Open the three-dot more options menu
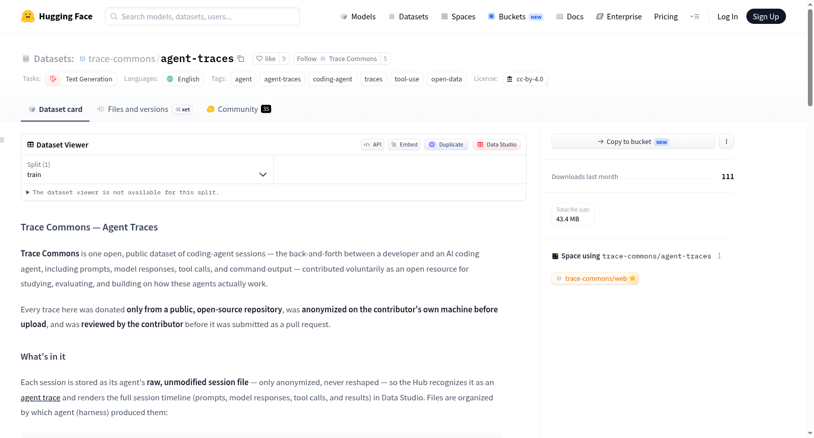This screenshot has height=438, width=814. pyautogui.click(x=726, y=141)
